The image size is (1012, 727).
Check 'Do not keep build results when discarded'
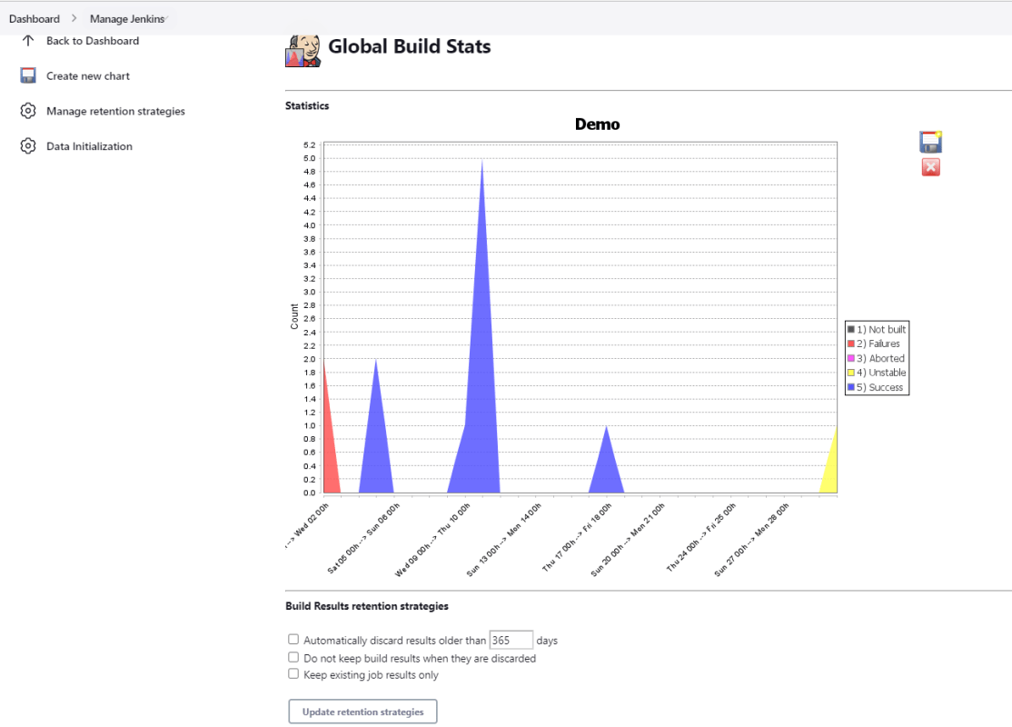click(x=293, y=657)
